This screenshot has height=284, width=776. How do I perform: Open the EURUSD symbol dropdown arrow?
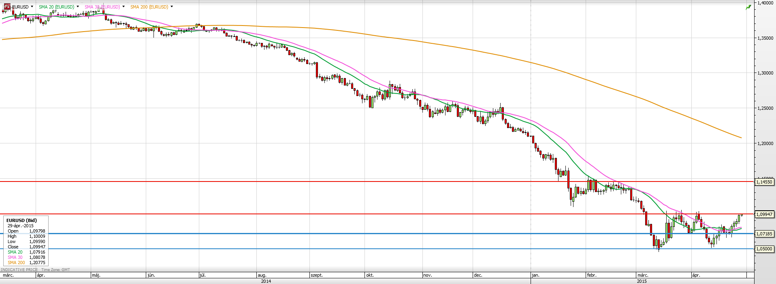(x=32, y=7)
